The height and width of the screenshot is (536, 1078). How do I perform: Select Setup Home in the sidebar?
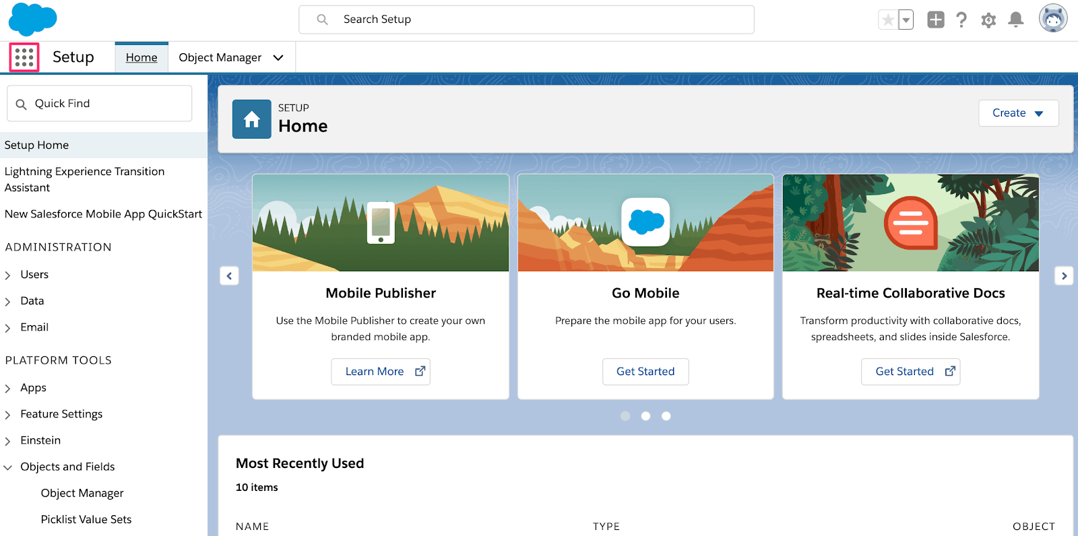click(104, 145)
